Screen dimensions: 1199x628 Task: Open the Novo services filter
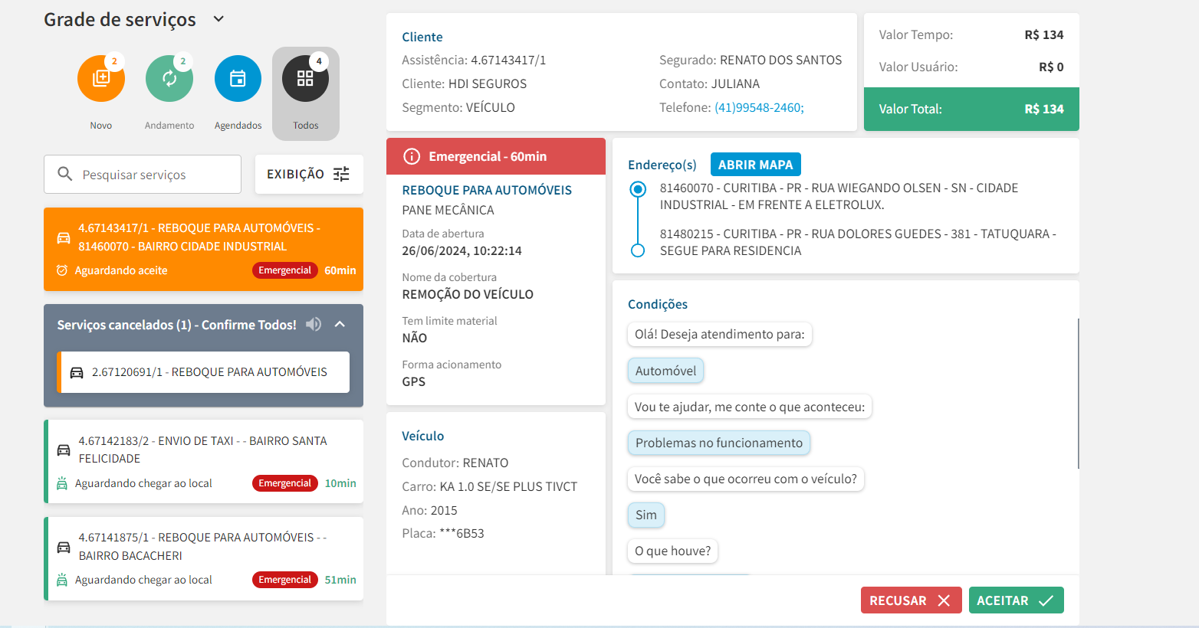coord(100,79)
